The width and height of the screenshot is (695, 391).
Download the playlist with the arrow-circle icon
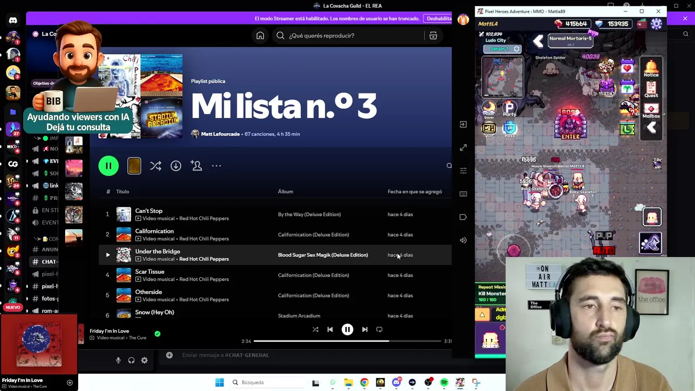pos(176,166)
